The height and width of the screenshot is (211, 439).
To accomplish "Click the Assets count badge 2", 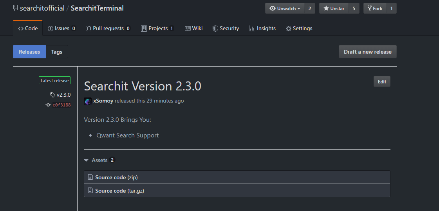I will (112, 160).
